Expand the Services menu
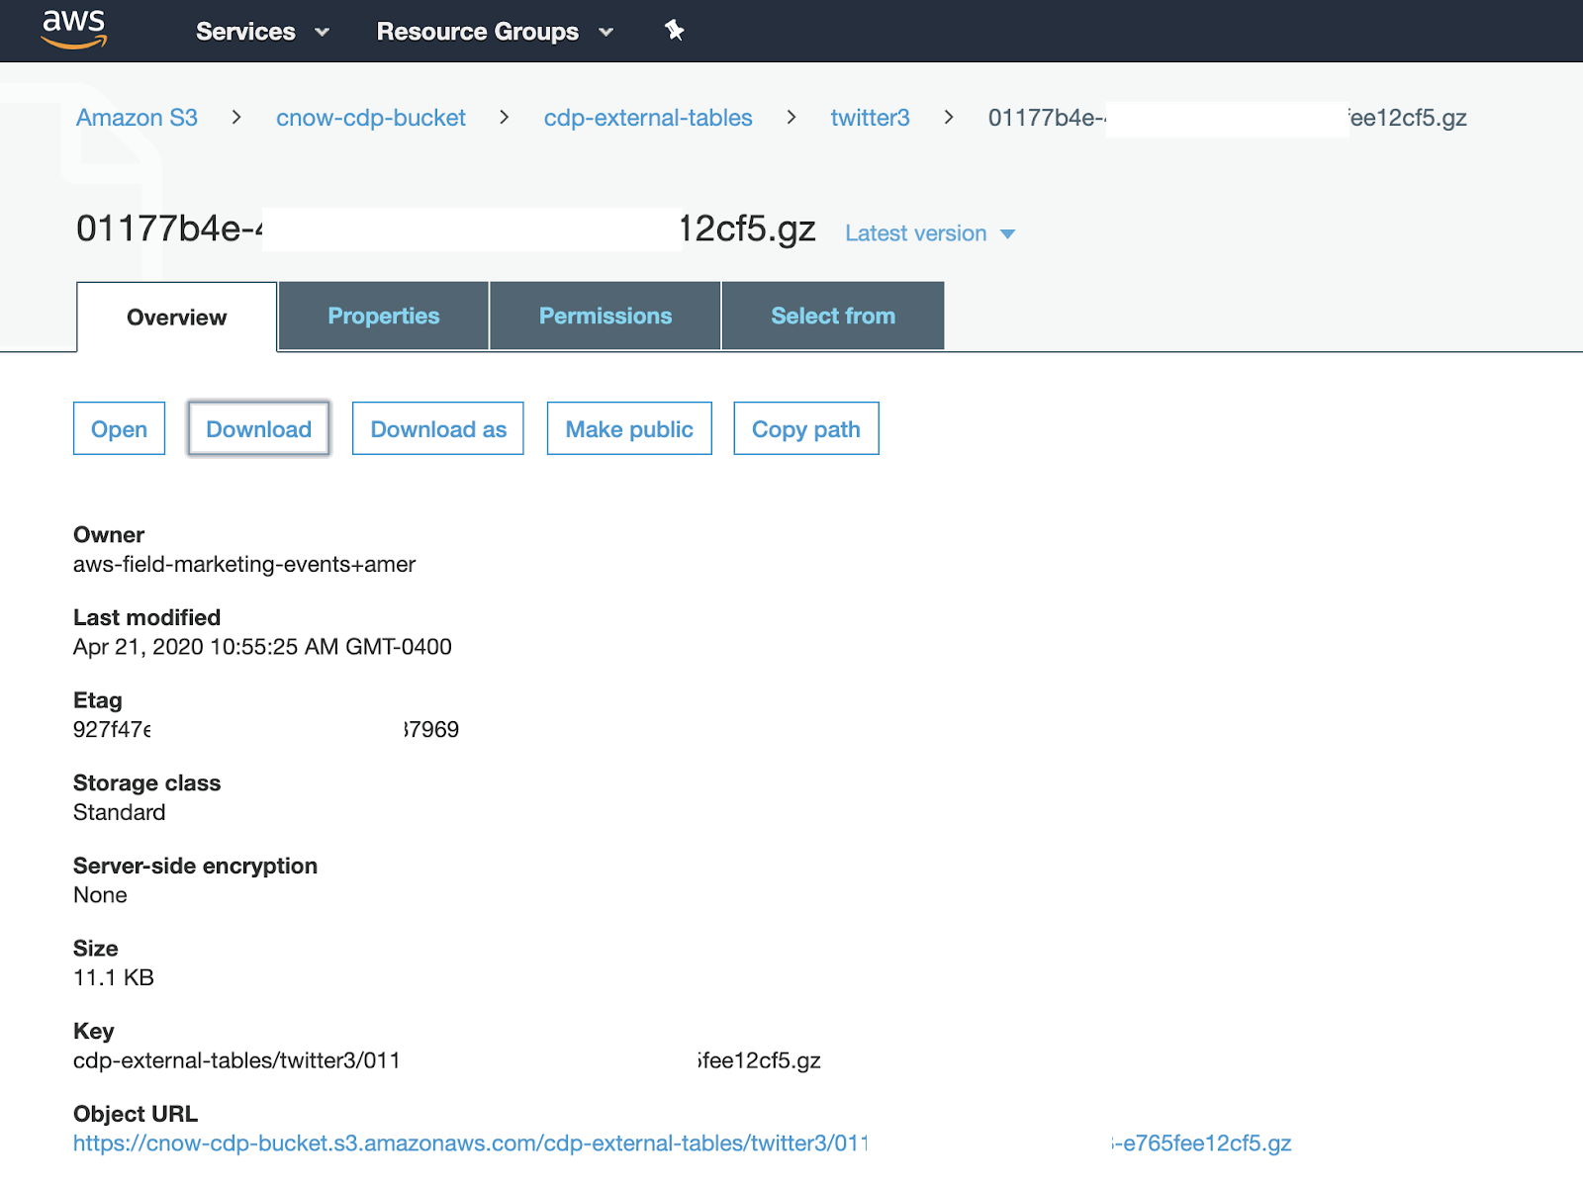Image resolution: width=1583 pixels, height=1189 pixels. [262, 32]
